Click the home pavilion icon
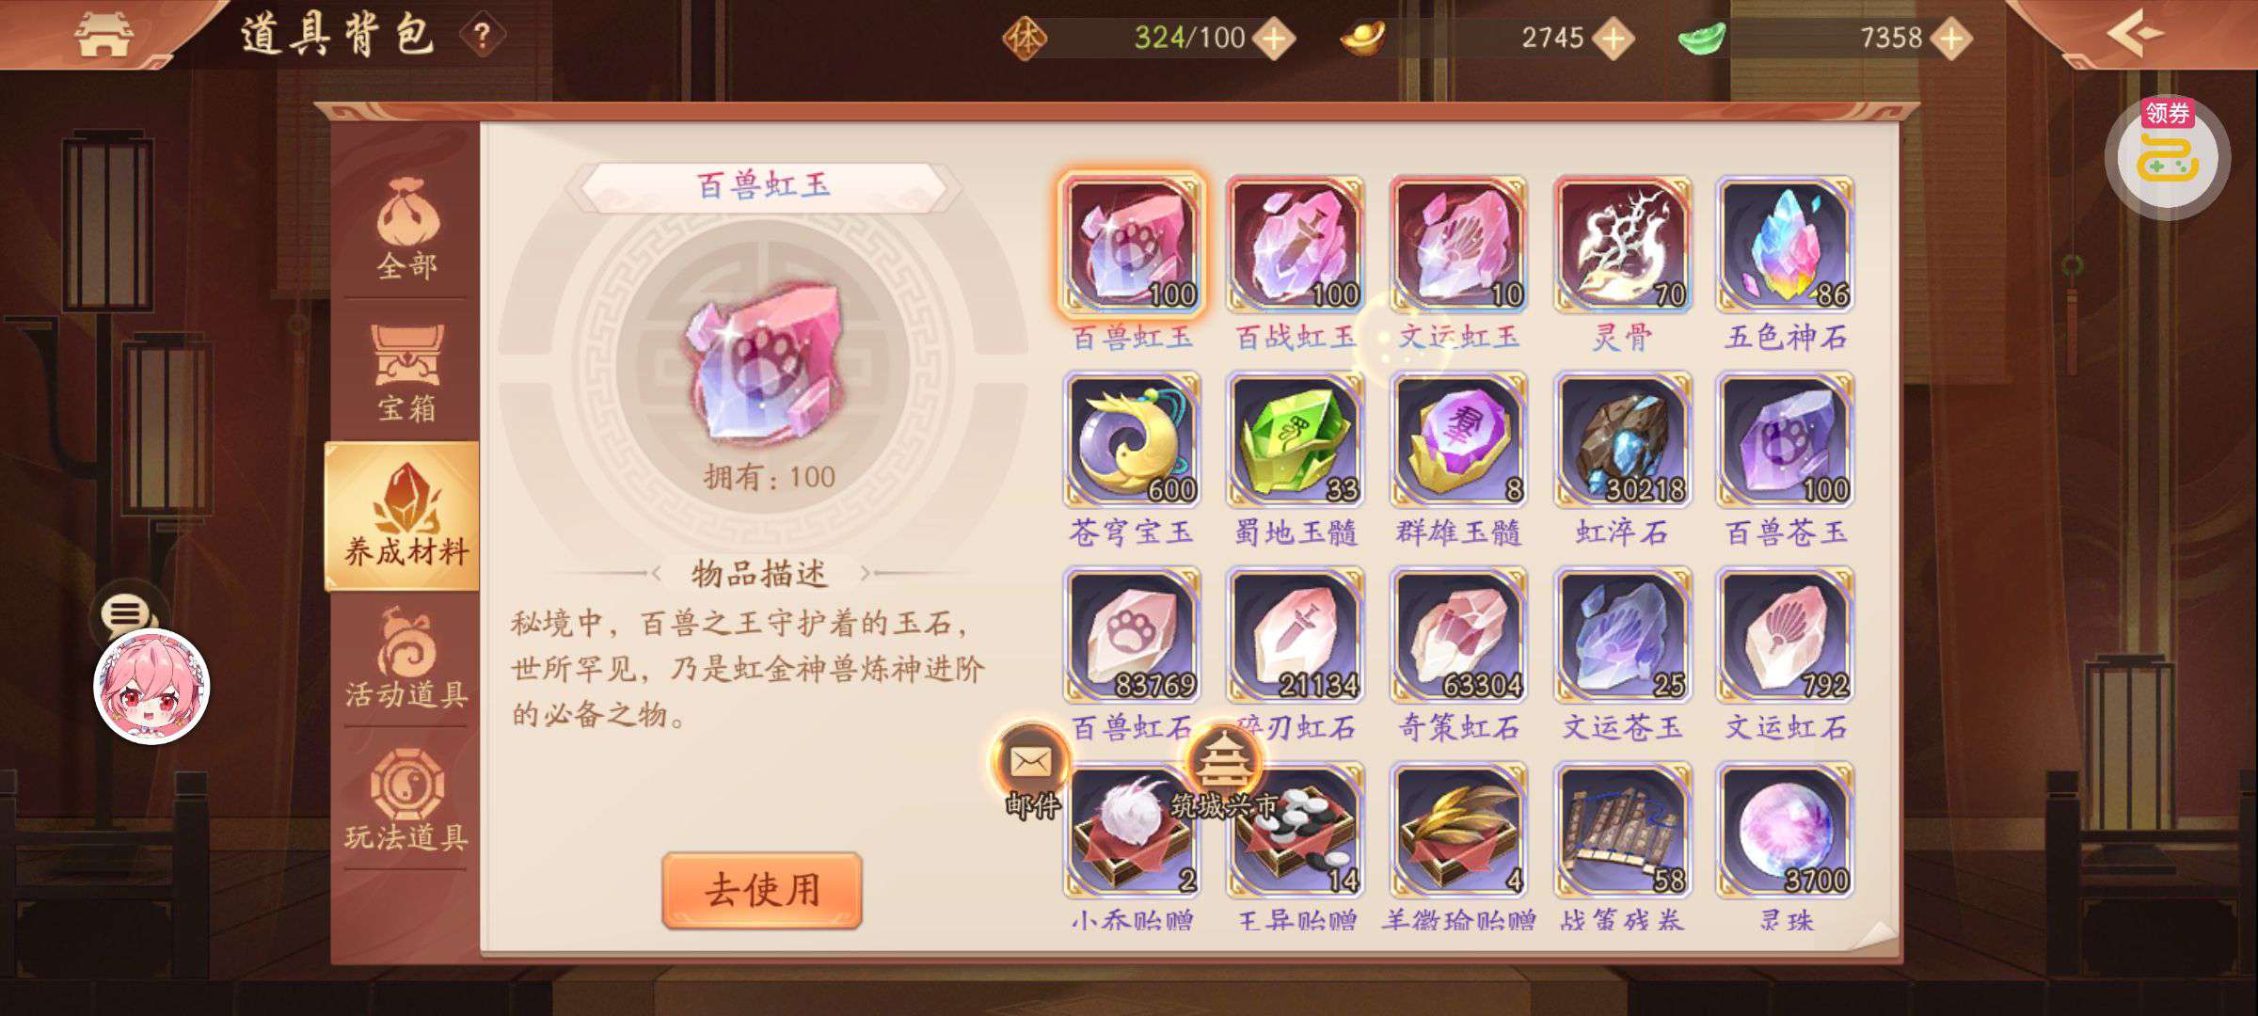The image size is (2258, 1016). [103, 35]
